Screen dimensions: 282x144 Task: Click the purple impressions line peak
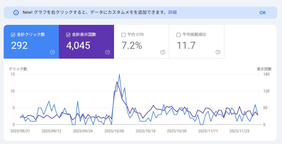coord(117,82)
